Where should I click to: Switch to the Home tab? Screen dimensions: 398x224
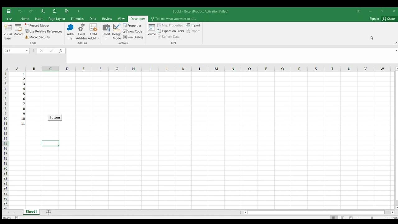click(x=25, y=19)
